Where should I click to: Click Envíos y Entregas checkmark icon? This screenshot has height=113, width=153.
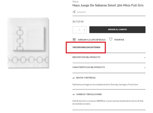point(74,78)
